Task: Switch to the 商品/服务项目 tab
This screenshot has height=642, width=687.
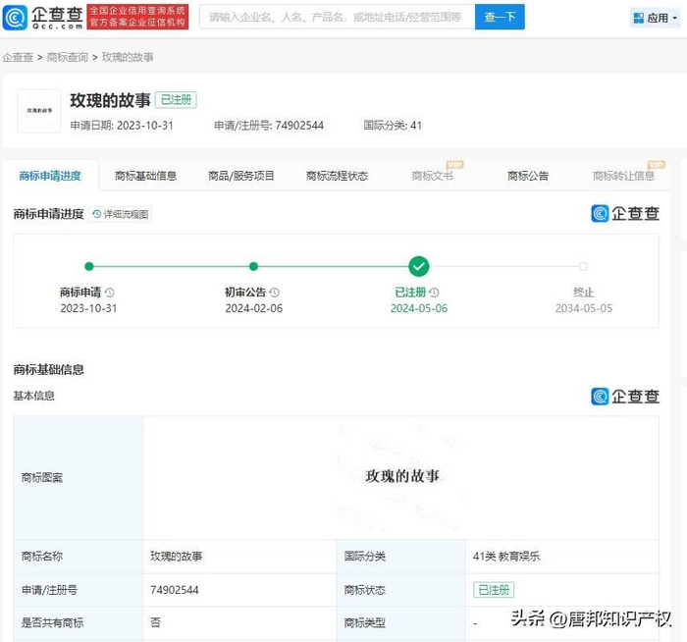Action: tap(241, 176)
